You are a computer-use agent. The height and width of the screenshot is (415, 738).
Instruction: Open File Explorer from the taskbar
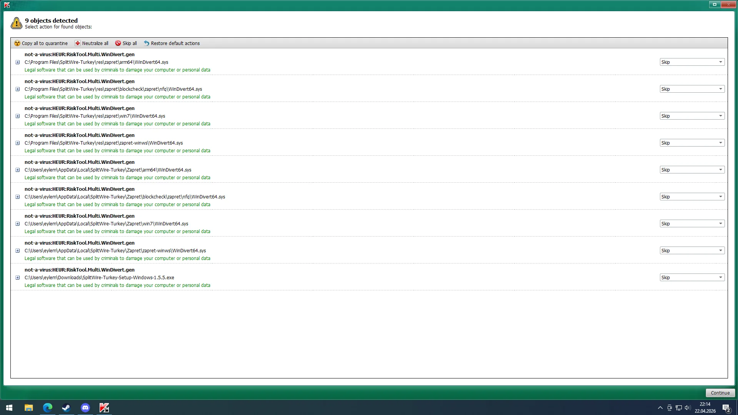tap(28, 408)
